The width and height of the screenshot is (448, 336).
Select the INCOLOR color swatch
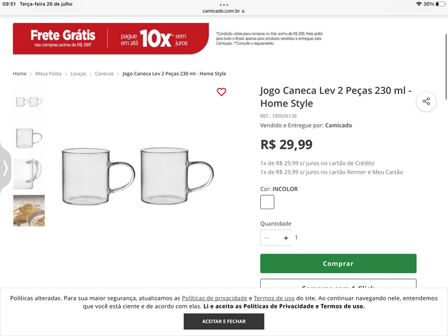[267, 202]
